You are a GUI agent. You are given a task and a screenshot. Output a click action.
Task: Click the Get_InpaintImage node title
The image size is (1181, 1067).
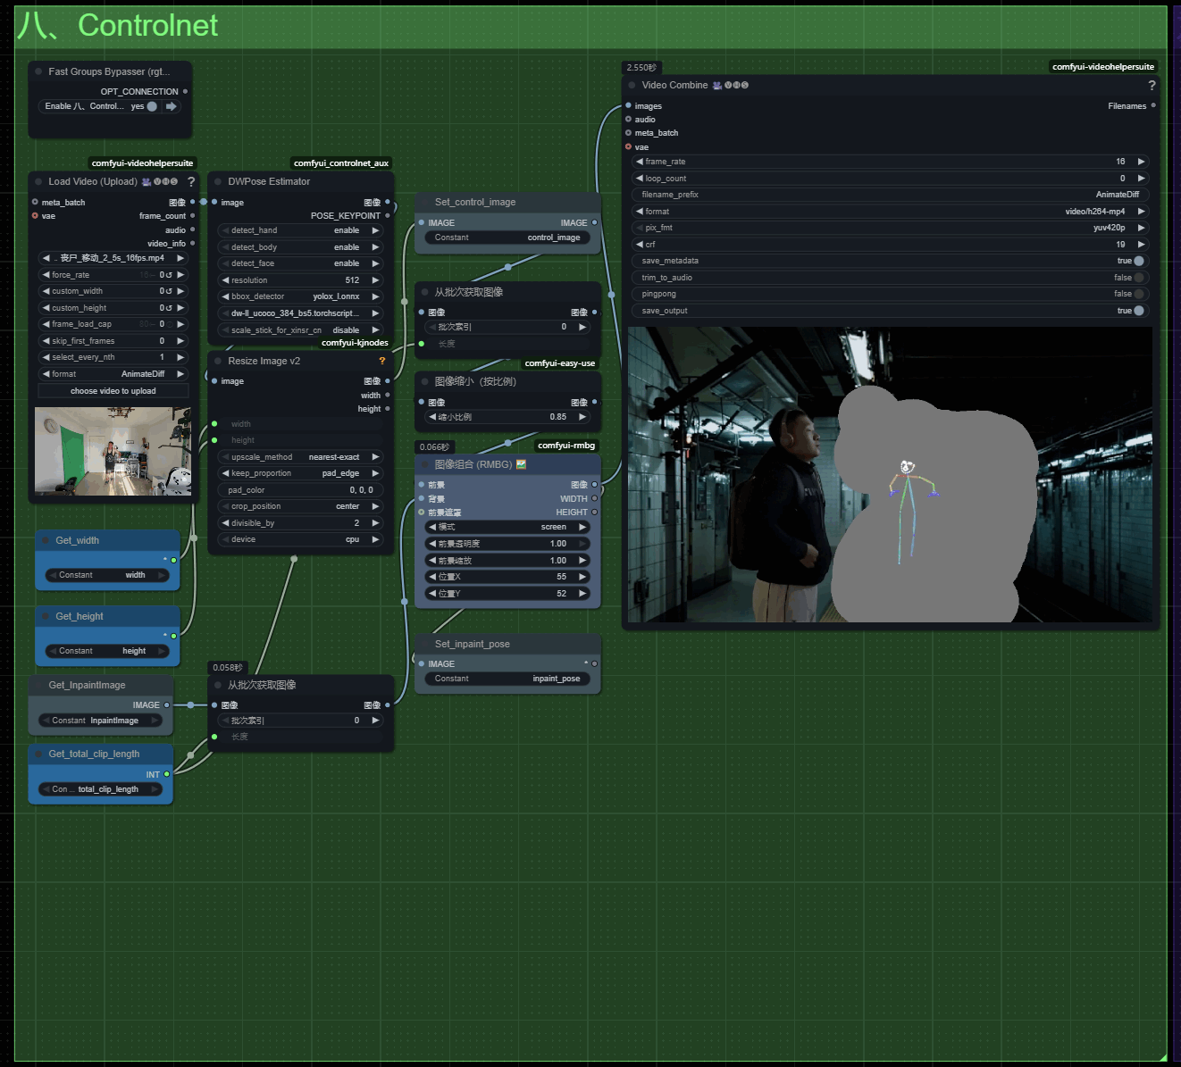87,686
